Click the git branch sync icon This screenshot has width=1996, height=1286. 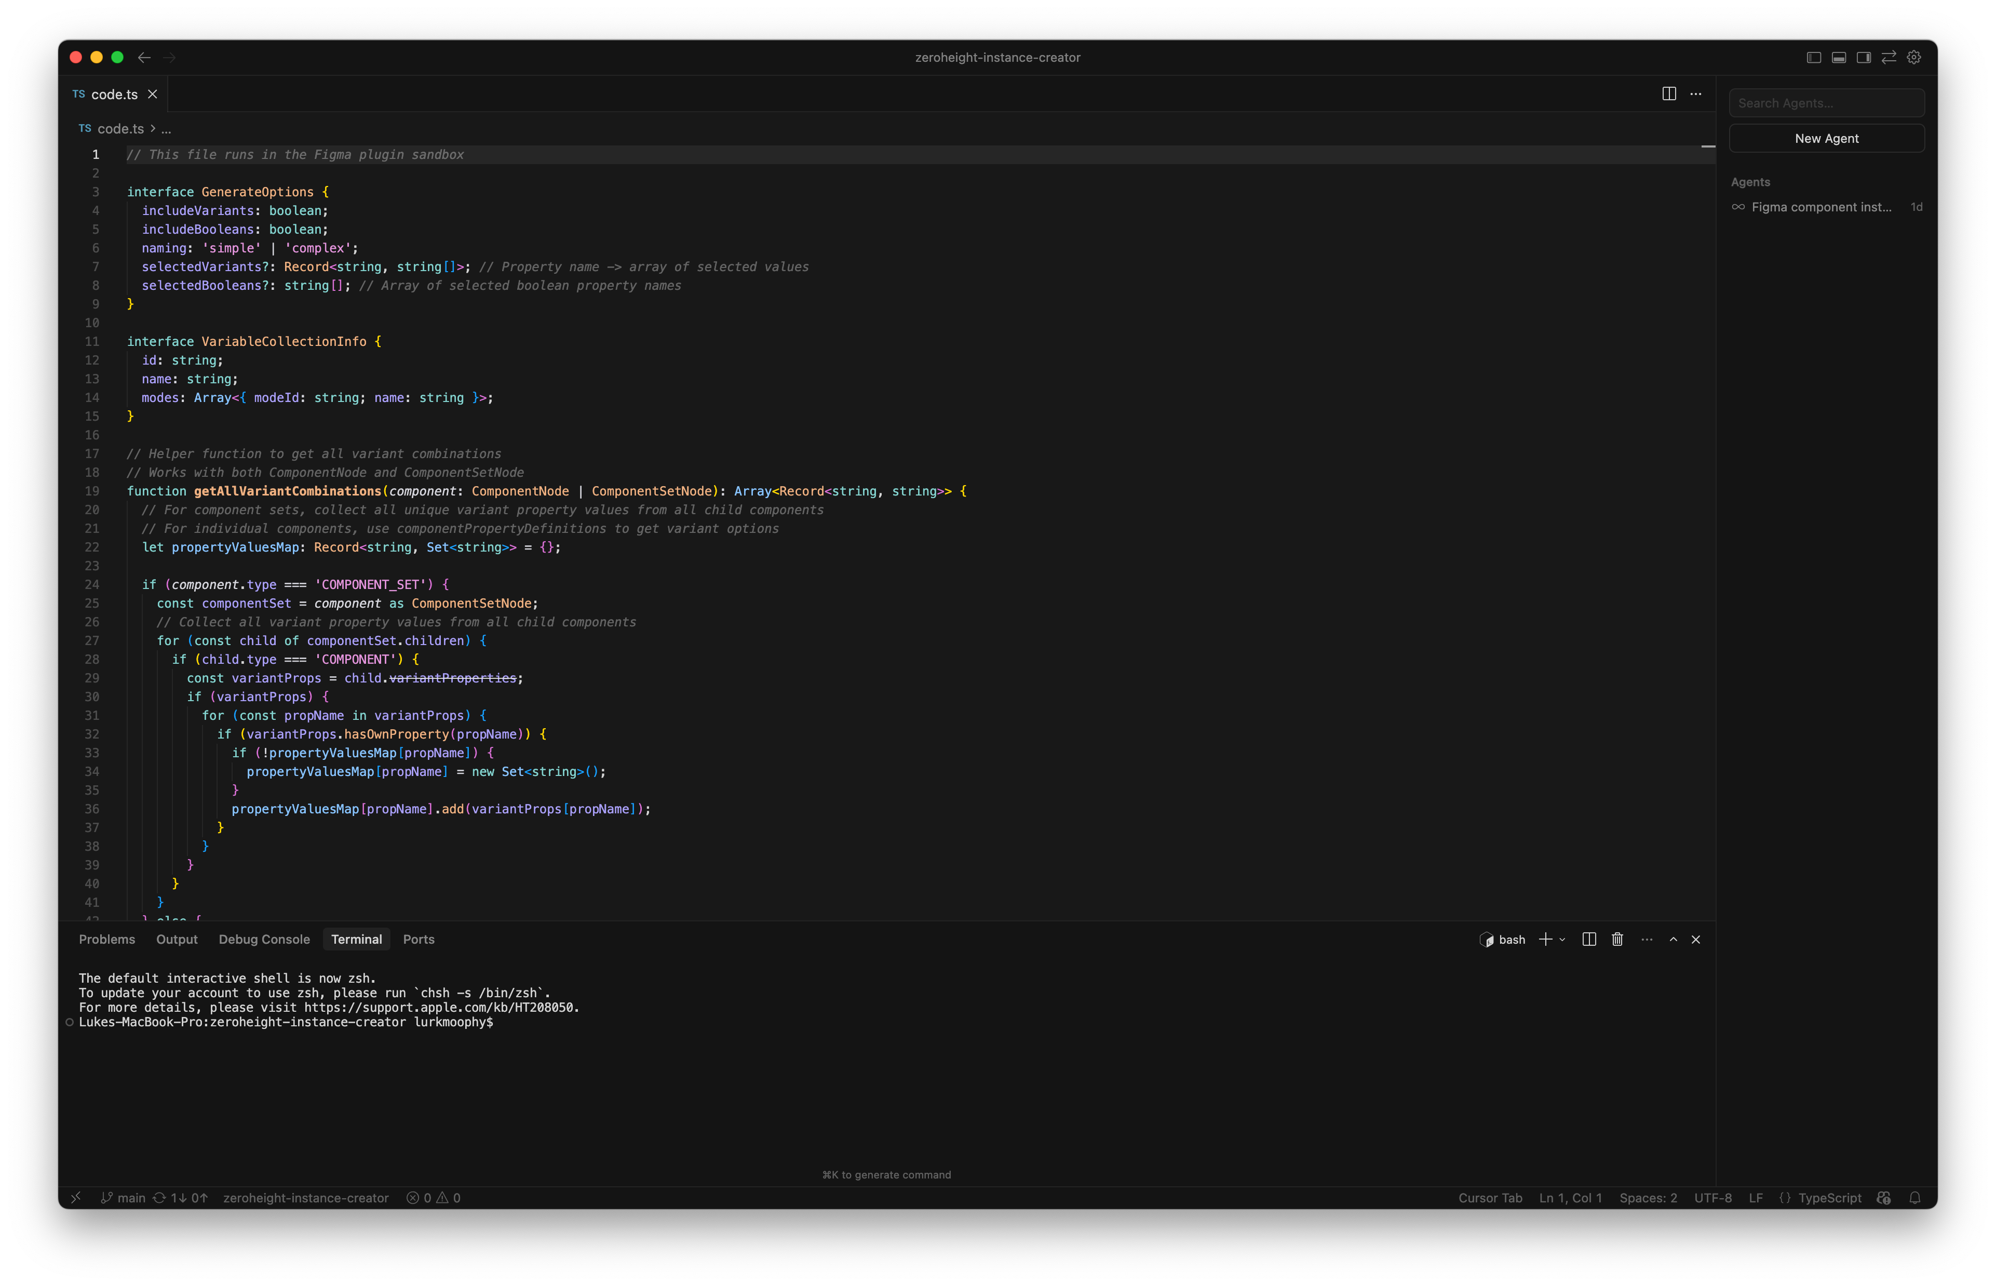pos(158,1198)
